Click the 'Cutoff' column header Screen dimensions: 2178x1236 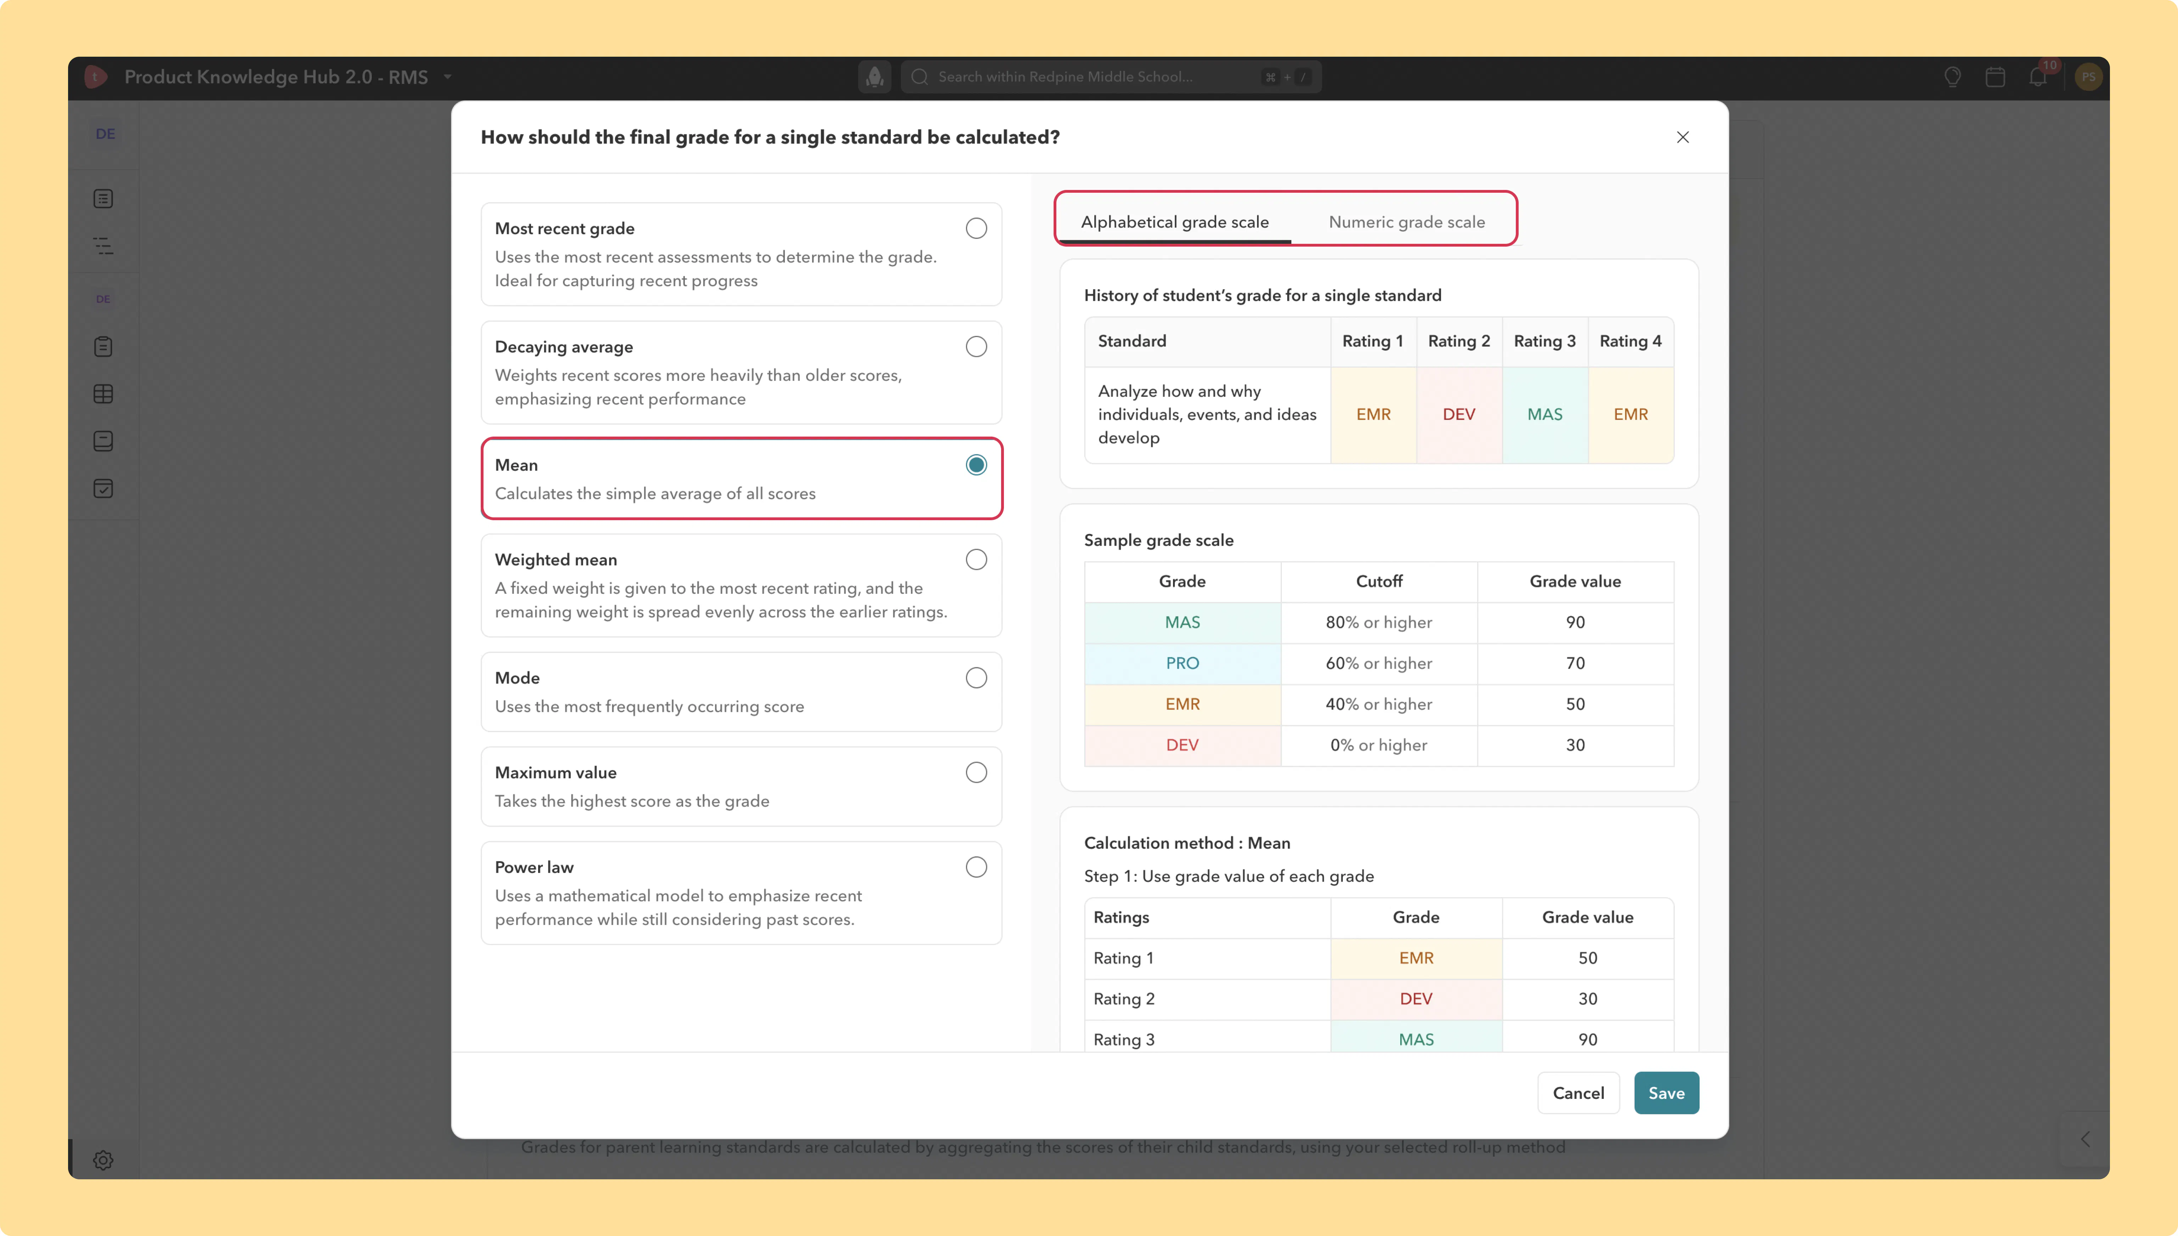point(1379,582)
